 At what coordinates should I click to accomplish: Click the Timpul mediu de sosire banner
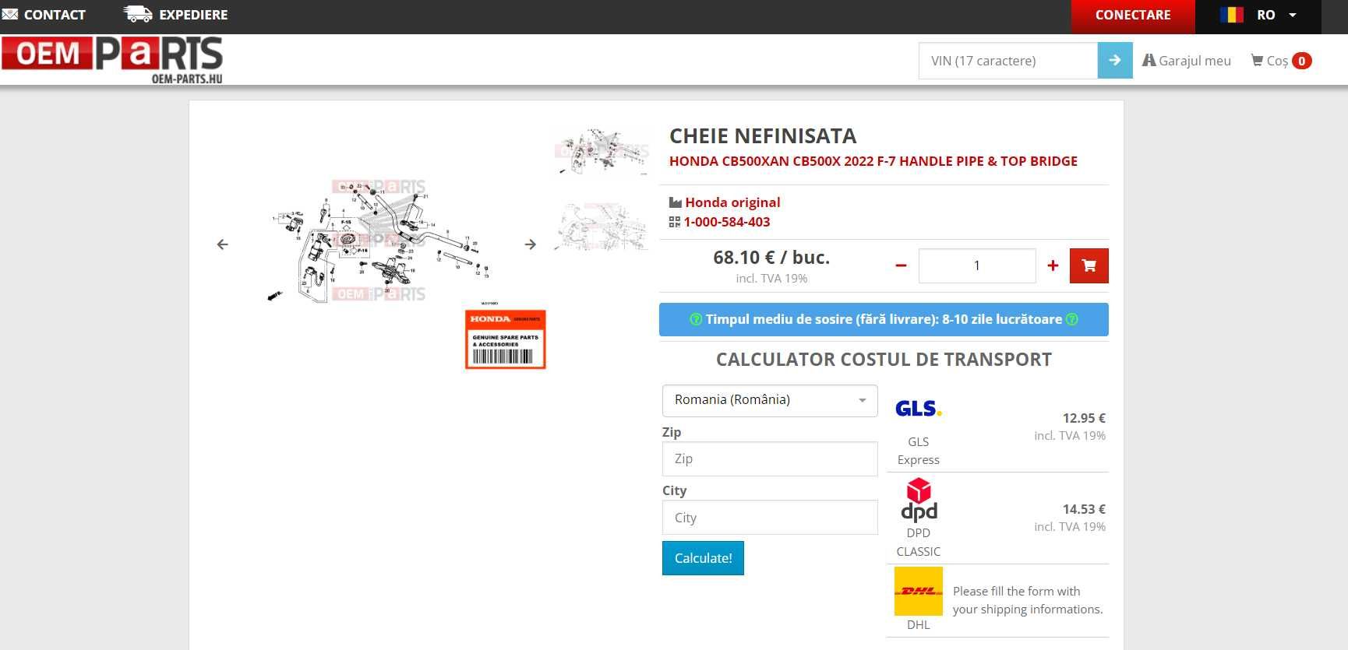pos(884,319)
